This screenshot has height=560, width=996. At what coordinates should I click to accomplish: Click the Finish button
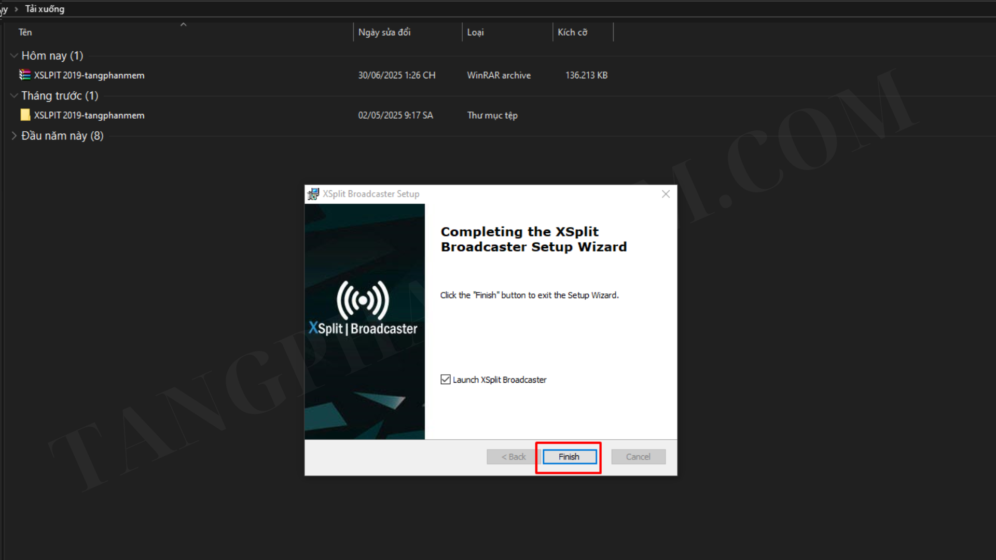pyautogui.click(x=569, y=457)
